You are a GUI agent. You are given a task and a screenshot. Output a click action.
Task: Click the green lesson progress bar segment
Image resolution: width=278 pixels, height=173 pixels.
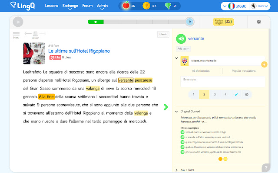pos(96,22)
